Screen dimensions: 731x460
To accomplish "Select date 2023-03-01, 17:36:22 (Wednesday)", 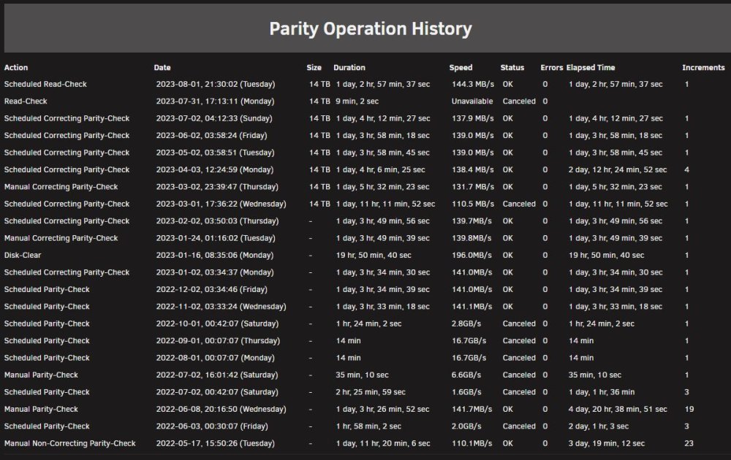I will click(x=221, y=204).
